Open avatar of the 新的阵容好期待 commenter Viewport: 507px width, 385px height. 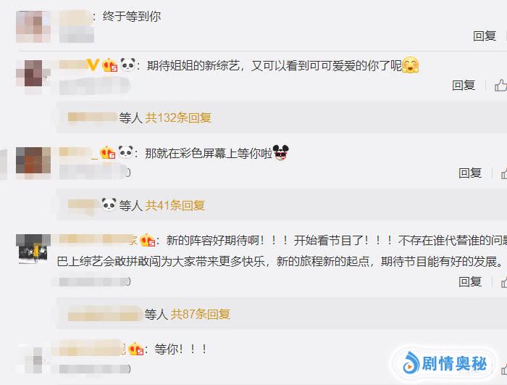coord(33,249)
